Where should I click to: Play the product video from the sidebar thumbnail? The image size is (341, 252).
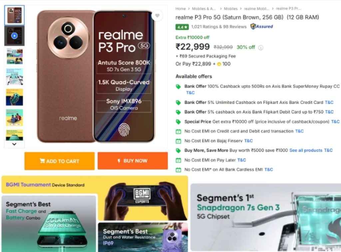tap(14, 35)
